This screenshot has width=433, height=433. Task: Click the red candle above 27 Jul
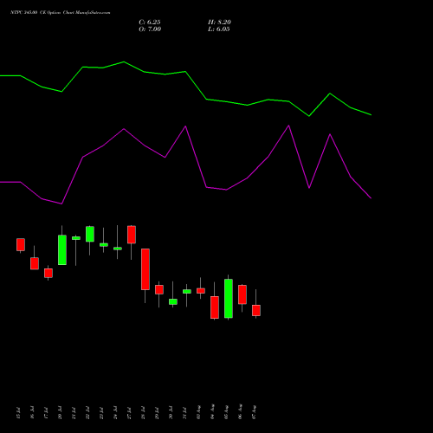coord(132,235)
